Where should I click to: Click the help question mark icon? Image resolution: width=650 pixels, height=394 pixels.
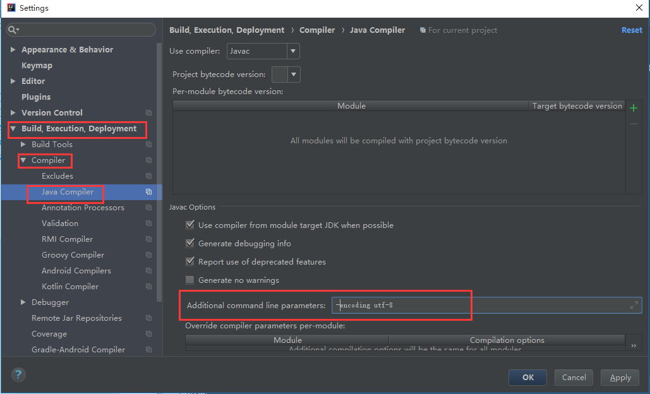[18, 374]
